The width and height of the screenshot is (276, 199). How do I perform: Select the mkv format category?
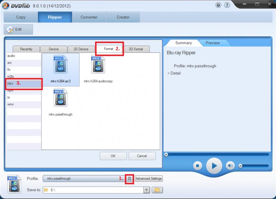point(24,84)
